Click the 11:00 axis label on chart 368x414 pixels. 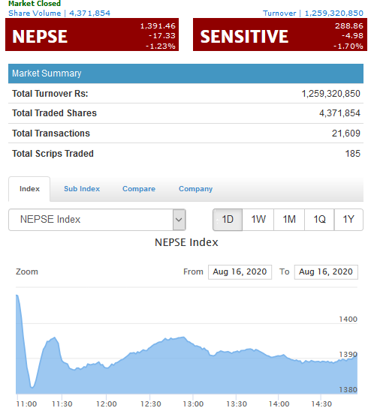(x=26, y=404)
